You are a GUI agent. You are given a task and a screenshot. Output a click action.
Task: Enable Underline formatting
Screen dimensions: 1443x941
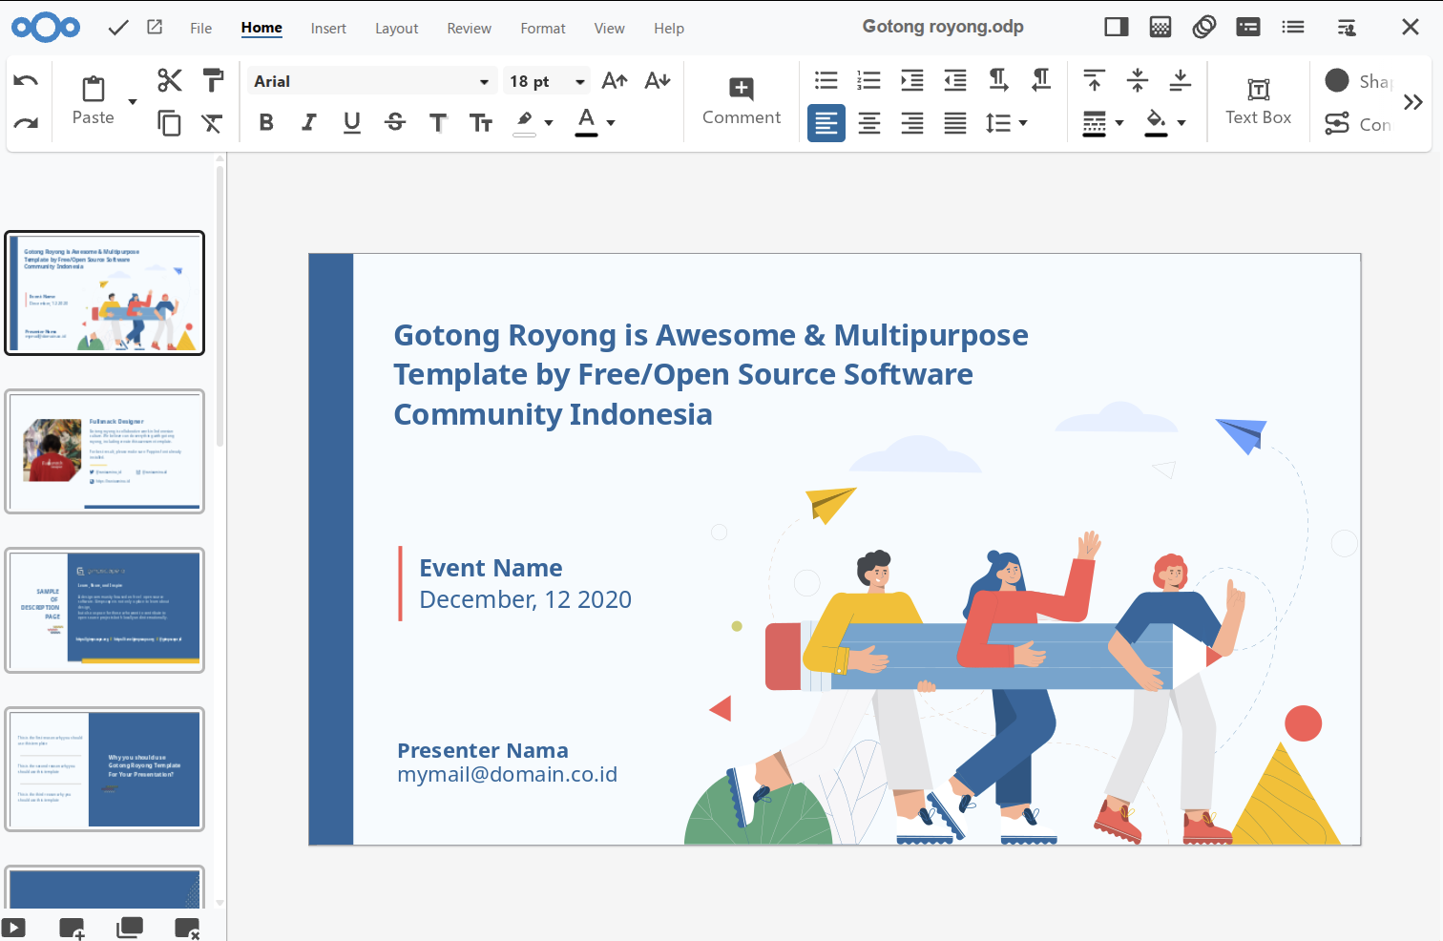click(351, 122)
